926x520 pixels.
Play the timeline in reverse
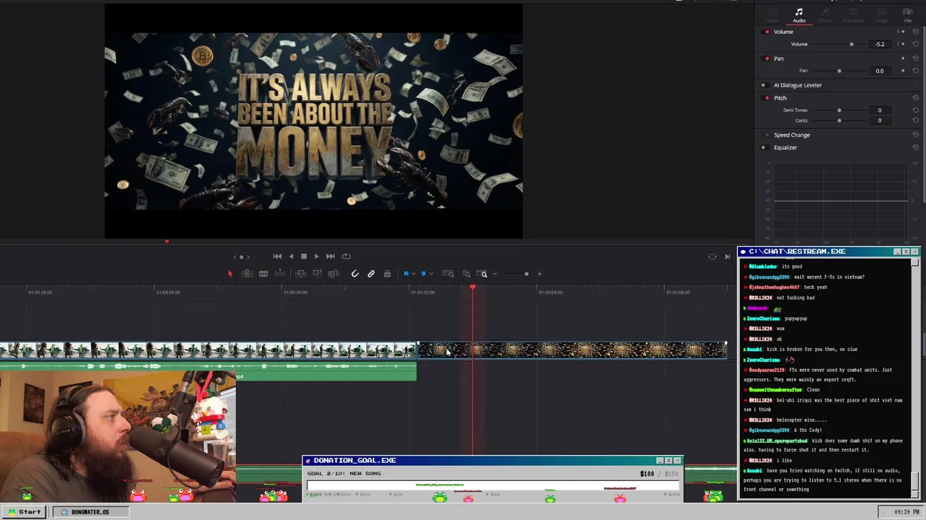pyautogui.click(x=292, y=256)
